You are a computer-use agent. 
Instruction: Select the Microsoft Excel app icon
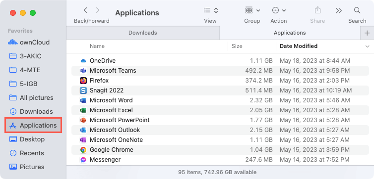[83, 110]
